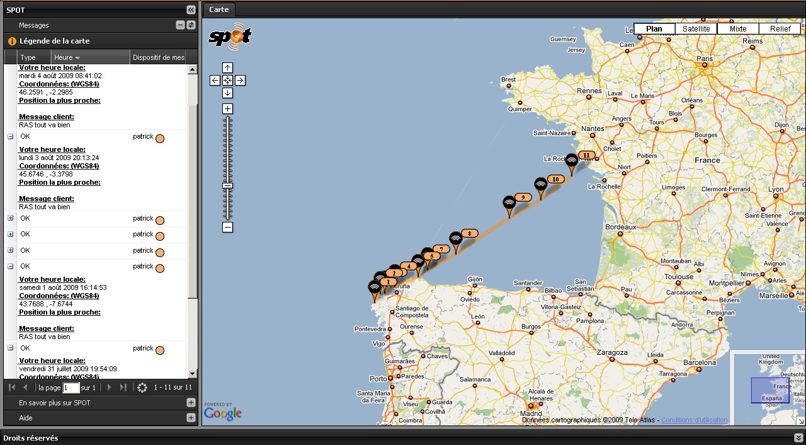Click the orange dot in lundi 3 août row
Screen dimensions: 806x445
pyautogui.click(x=160, y=139)
